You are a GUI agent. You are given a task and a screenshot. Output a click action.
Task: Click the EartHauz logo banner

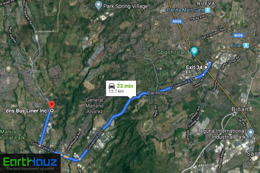[30, 163]
